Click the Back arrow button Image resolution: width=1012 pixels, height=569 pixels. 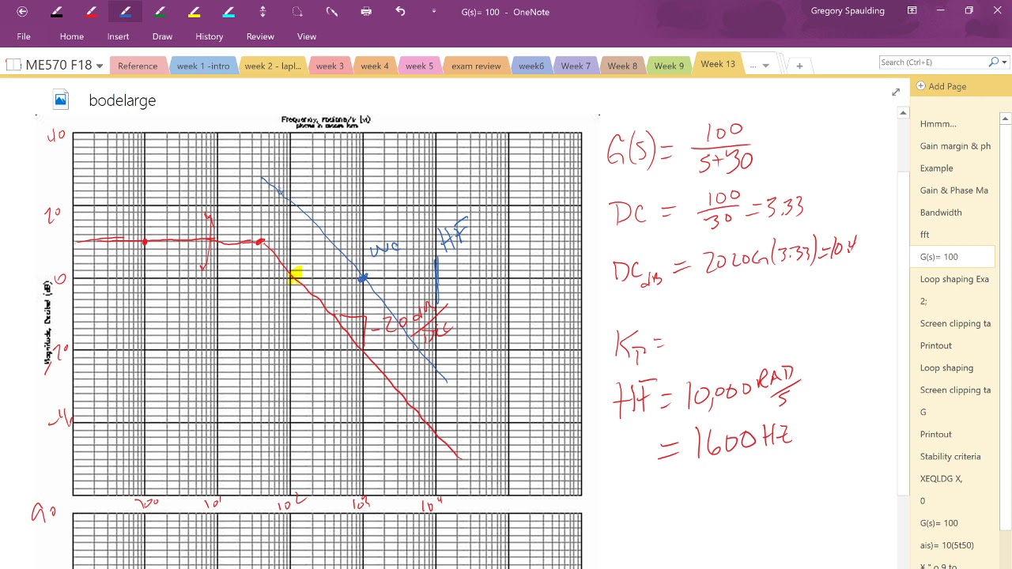22,12
